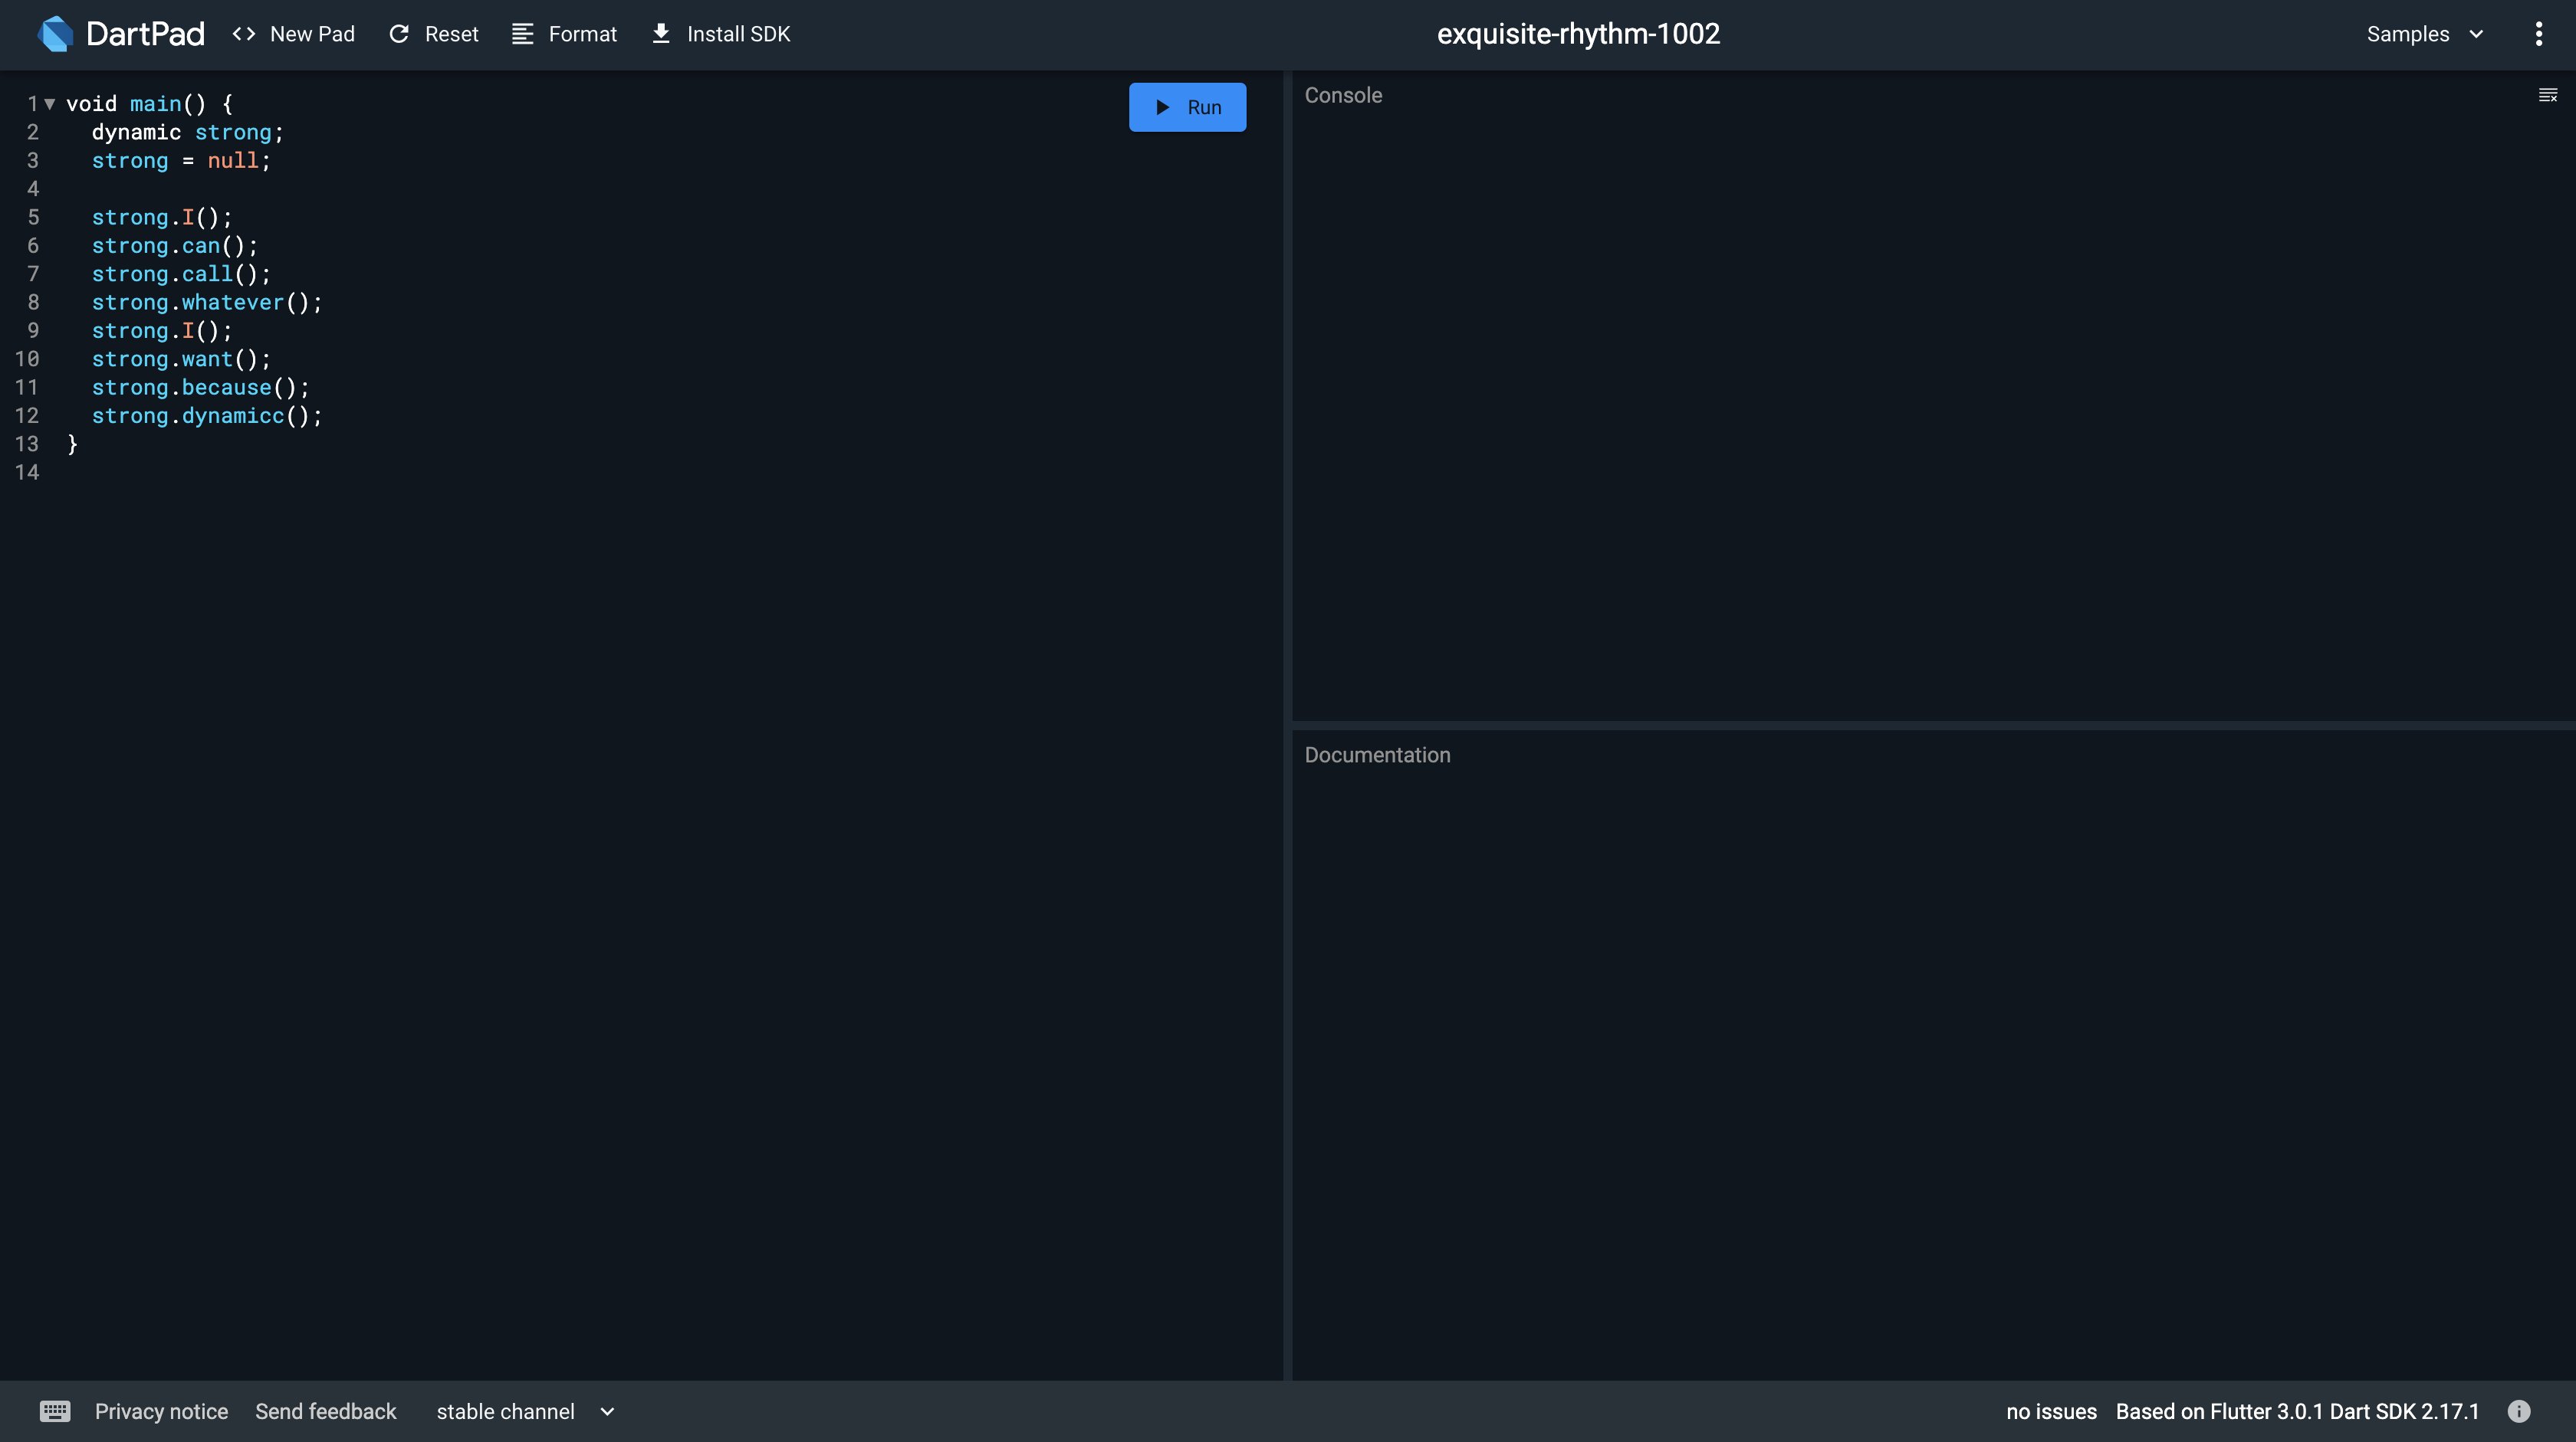Collapse the main function fold arrow
This screenshot has height=1442, width=2576.
(49, 104)
